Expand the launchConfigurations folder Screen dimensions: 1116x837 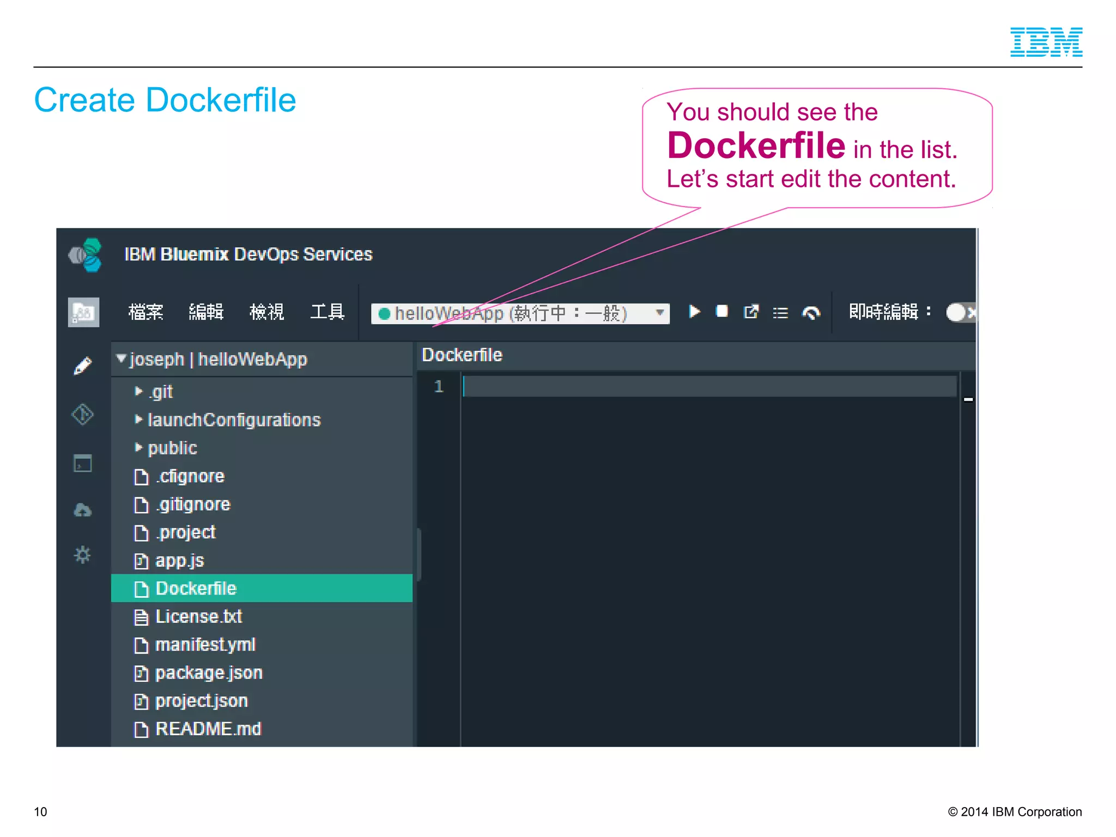click(138, 419)
